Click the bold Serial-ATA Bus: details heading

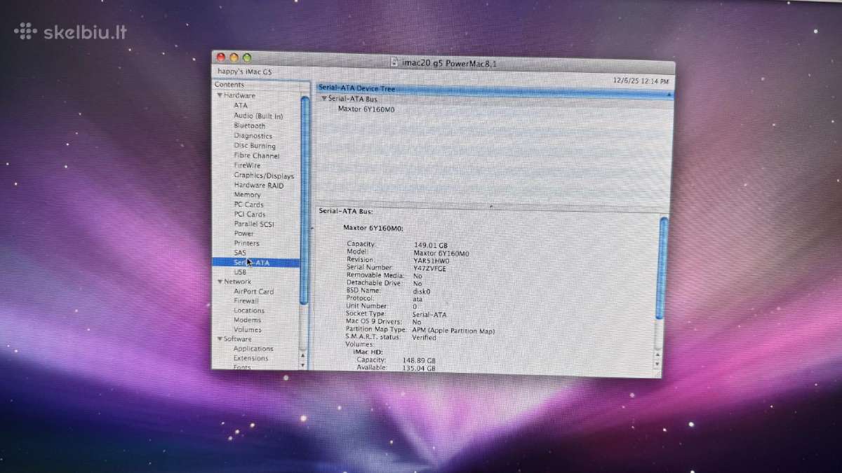[x=346, y=211]
